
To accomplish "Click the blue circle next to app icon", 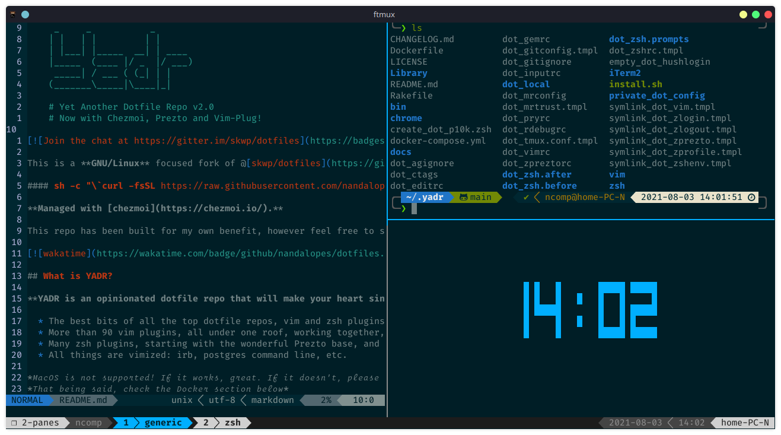I will pos(25,14).
